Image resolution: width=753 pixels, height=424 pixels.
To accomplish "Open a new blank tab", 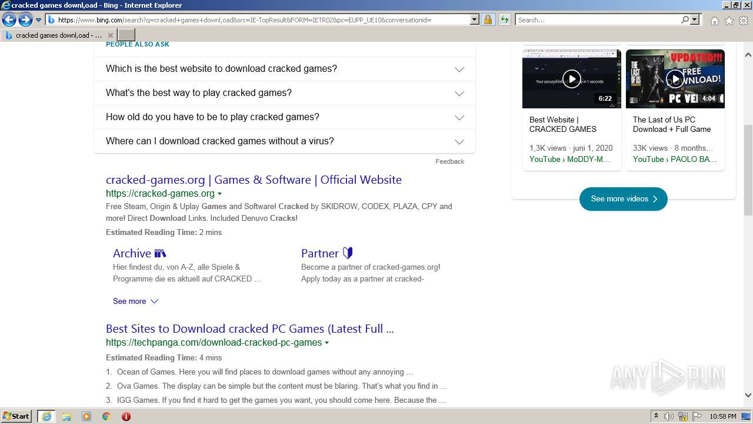I will pyautogui.click(x=126, y=35).
